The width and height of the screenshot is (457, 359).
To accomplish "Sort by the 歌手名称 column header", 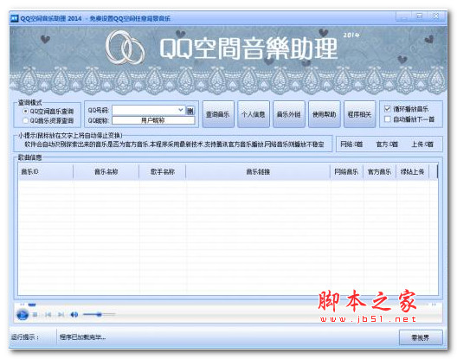I will (x=163, y=171).
